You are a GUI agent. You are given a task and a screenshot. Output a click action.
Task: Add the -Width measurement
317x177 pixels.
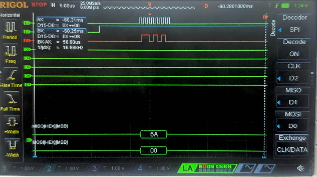(10, 147)
